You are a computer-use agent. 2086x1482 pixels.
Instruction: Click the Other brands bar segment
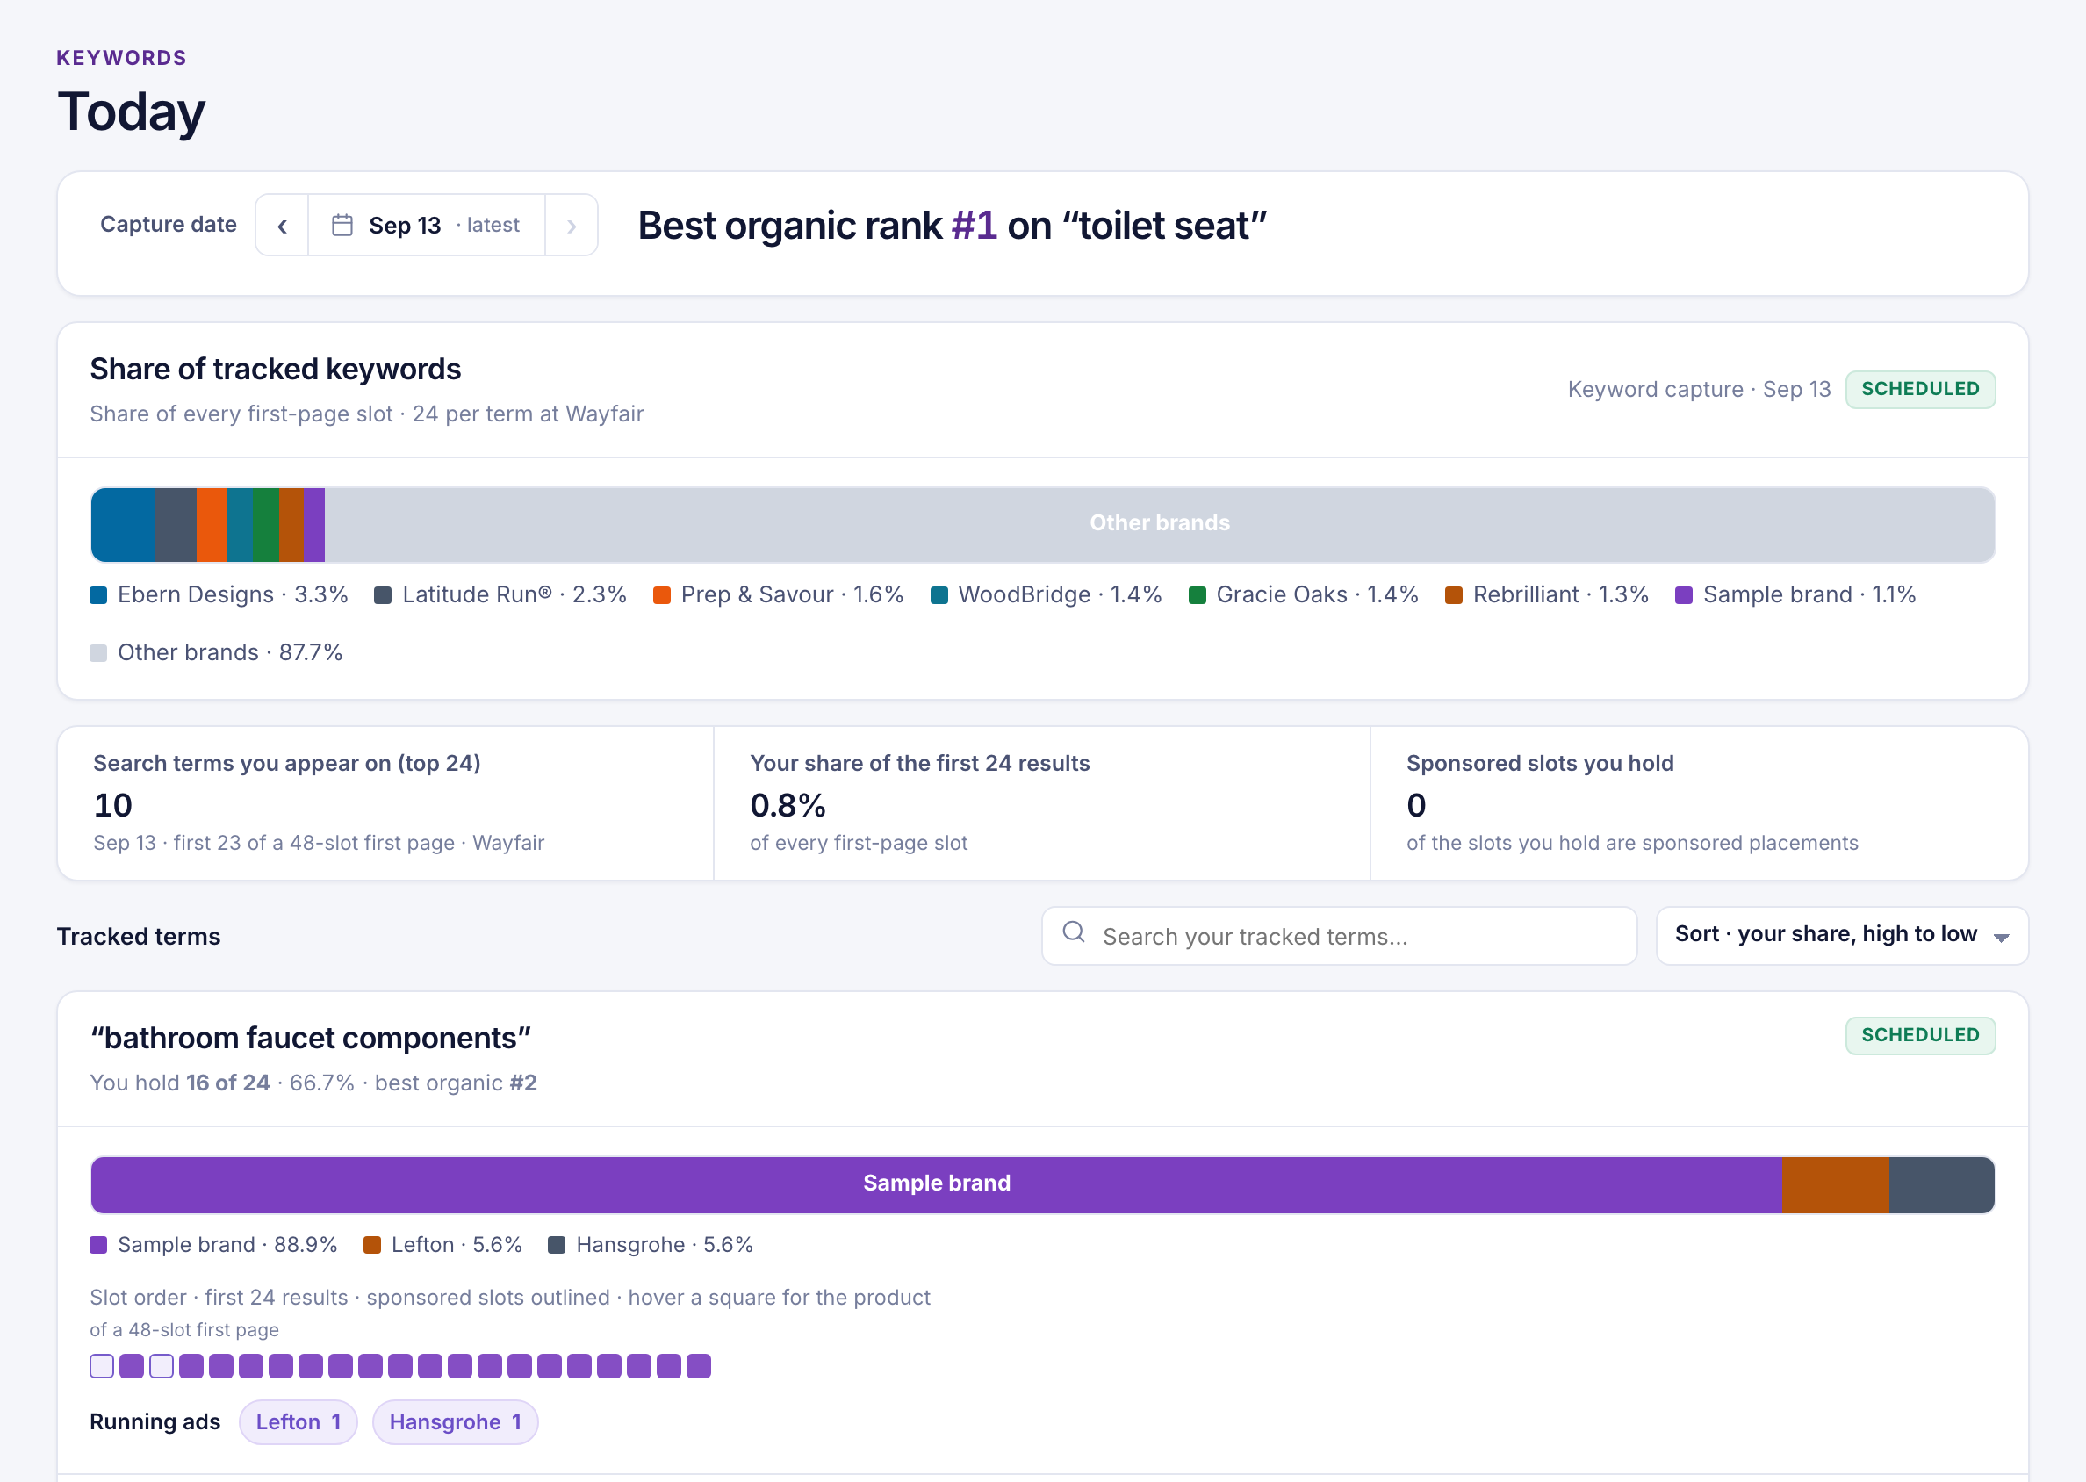[x=1159, y=525]
